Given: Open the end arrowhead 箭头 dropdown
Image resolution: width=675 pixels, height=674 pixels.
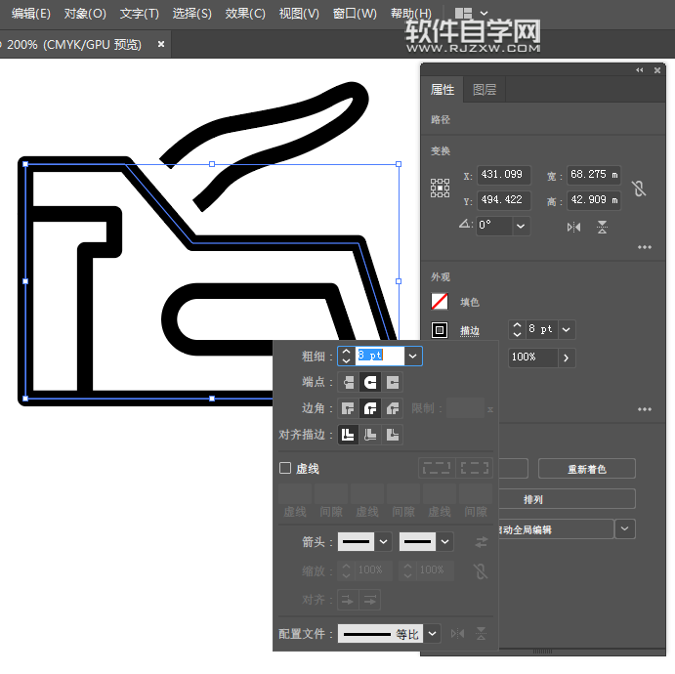Looking at the screenshot, I should click(445, 541).
